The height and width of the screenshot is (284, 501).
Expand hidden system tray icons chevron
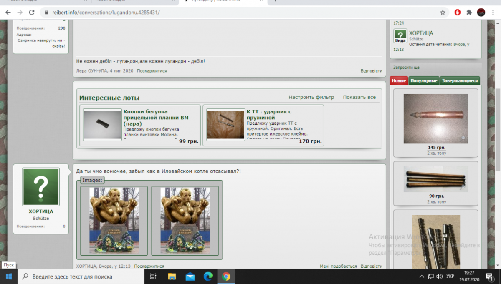(x=421, y=276)
